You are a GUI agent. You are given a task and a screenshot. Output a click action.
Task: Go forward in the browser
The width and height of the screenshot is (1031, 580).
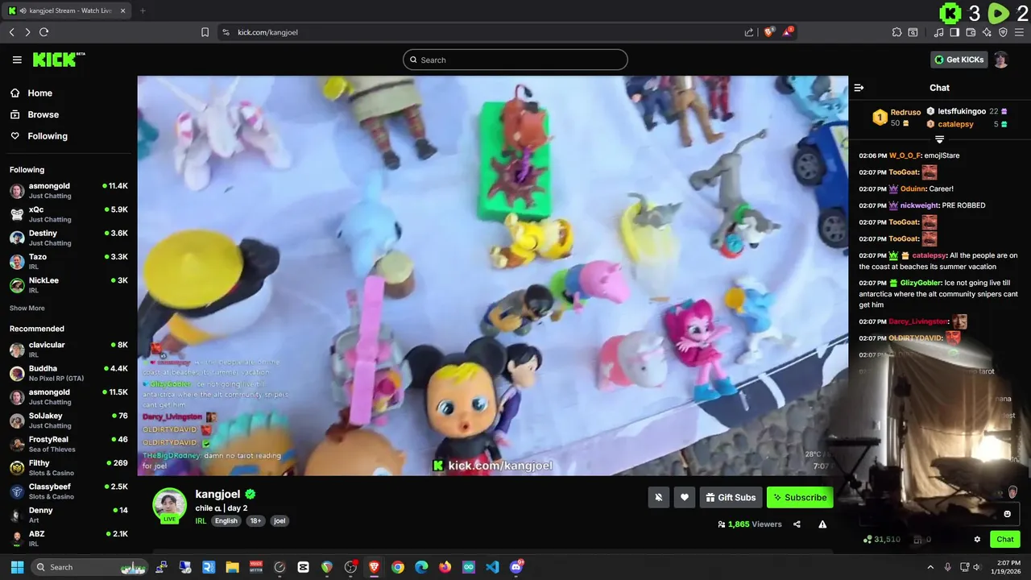pos(27,32)
